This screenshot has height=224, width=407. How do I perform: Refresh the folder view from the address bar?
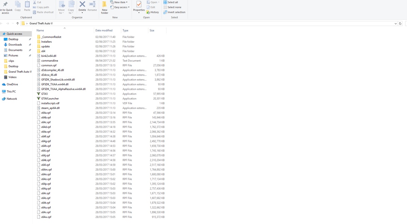(400, 23)
